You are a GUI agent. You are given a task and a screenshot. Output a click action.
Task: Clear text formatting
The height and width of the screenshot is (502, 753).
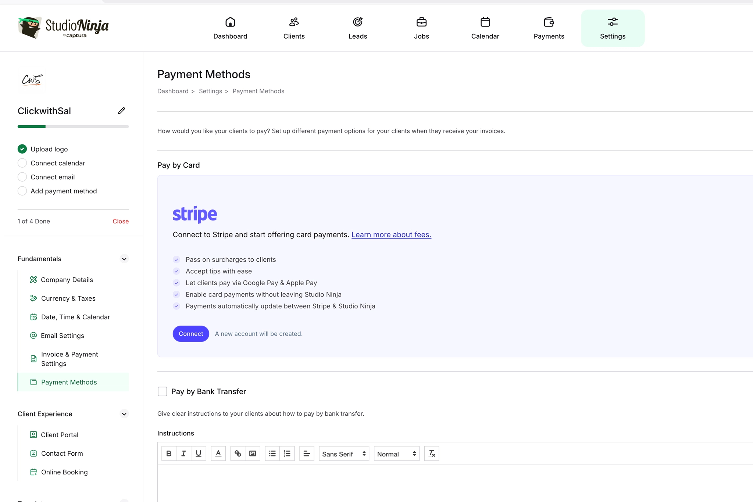pos(432,453)
